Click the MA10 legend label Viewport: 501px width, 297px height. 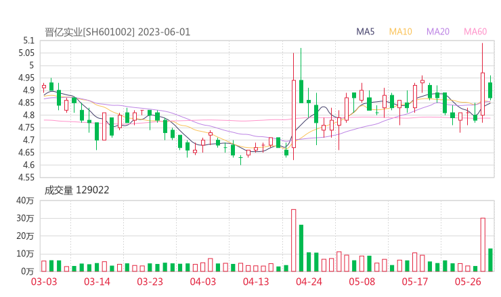point(400,32)
